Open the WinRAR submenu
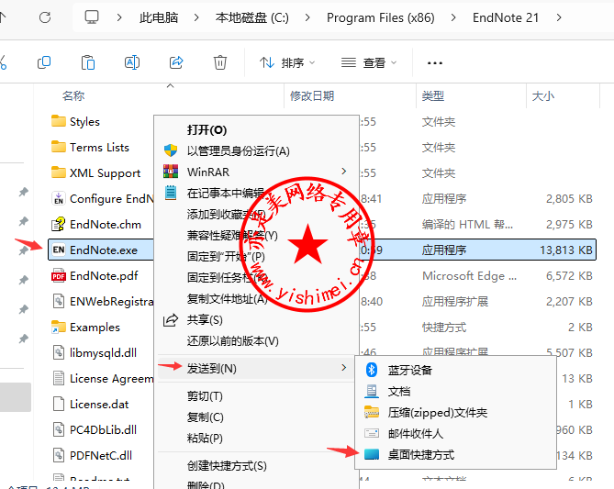The height and width of the screenshot is (489, 614). pyautogui.click(x=256, y=172)
